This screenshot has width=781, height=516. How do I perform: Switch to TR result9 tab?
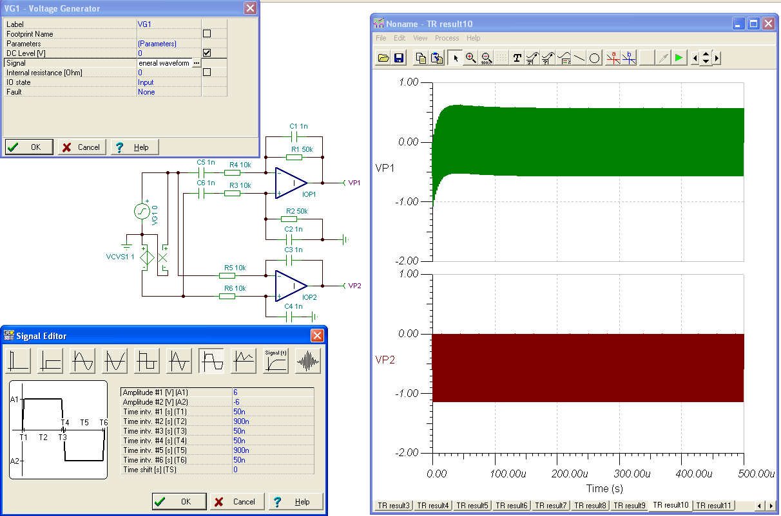[630, 506]
